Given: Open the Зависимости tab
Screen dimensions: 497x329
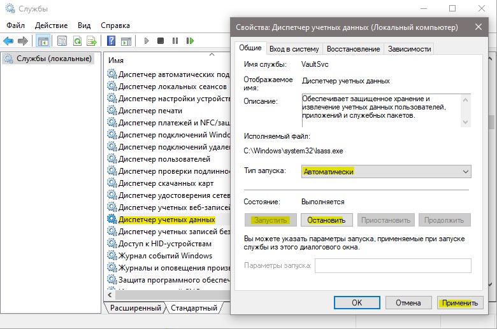Looking at the screenshot, I should (x=409, y=49).
